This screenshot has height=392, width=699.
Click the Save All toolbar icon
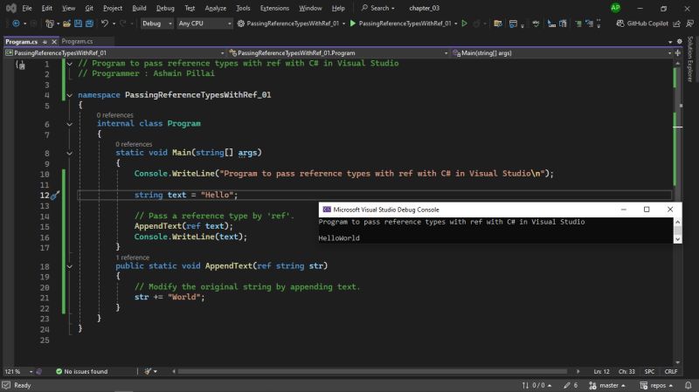[90, 24]
